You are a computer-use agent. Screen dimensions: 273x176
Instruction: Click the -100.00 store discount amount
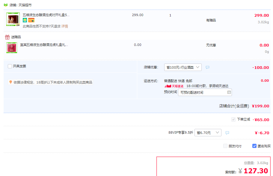(261, 67)
